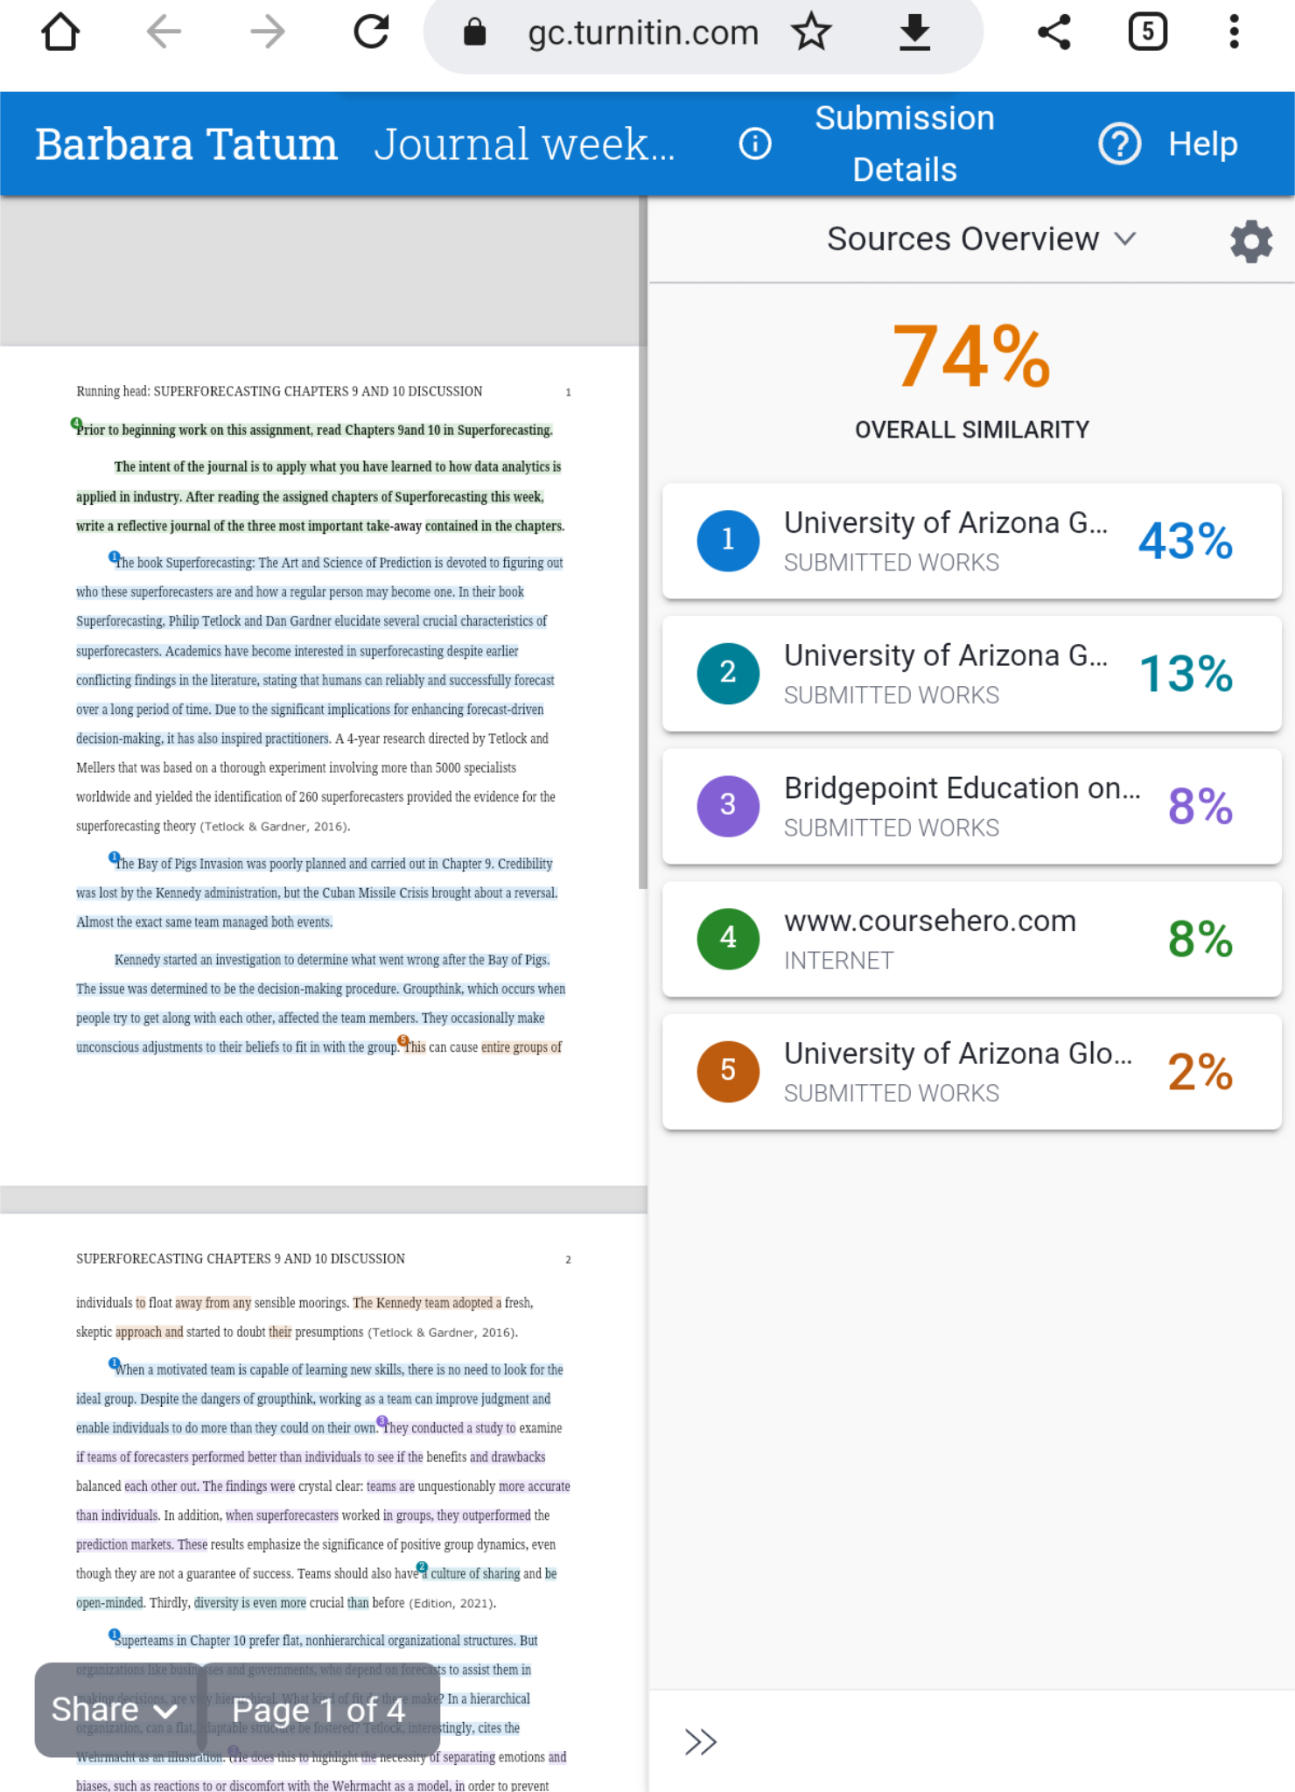Image resolution: width=1295 pixels, height=1792 pixels.
Task: Expand the Sources Overview dropdown
Action: pos(982,239)
